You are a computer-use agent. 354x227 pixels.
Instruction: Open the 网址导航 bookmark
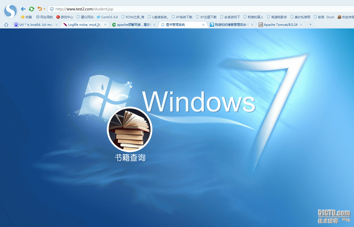click(x=44, y=17)
